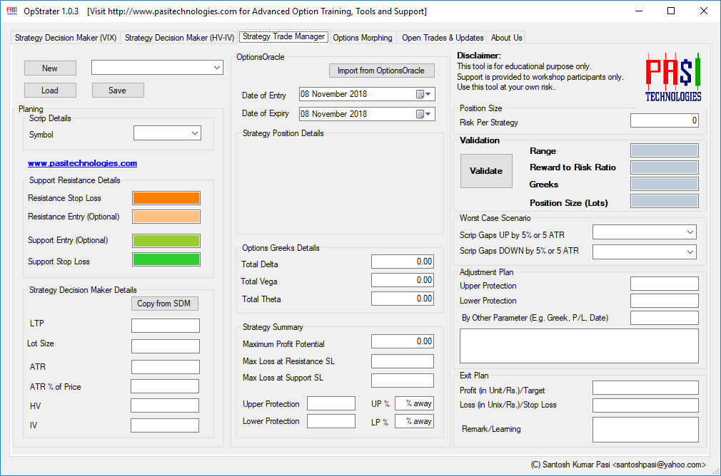This screenshot has height=476, width=721.
Task: Click the Support Entry (Optional) light green field
Action: point(166,241)
